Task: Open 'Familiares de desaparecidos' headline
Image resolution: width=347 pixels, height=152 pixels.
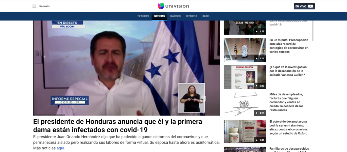Action: 289,150
